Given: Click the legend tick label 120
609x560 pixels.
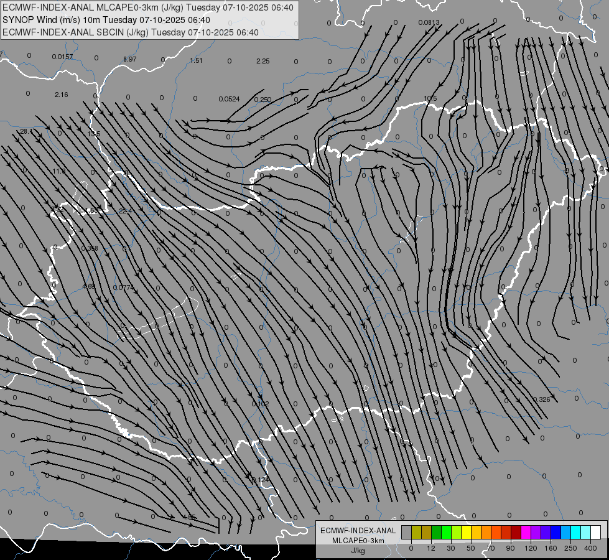Looking at the screenshot, I should pyautogui.click(x=531, y=548).
